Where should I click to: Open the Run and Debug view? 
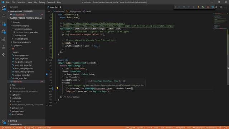(x=4, y=31)
